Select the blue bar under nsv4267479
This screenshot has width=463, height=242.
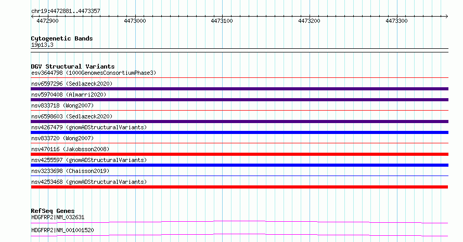(239, 132)
